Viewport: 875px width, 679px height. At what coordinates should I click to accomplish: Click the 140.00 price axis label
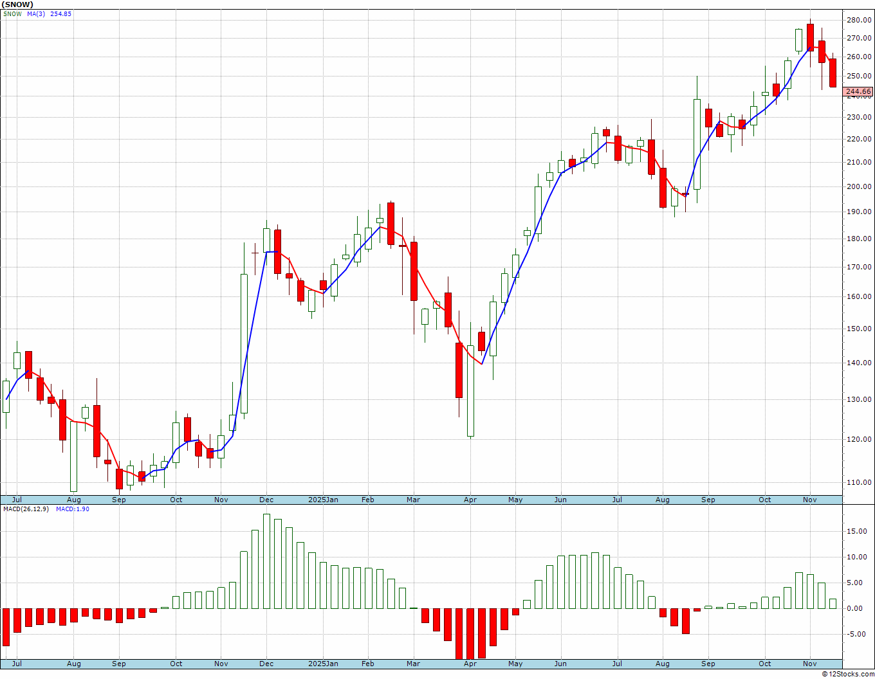(860, 363)
